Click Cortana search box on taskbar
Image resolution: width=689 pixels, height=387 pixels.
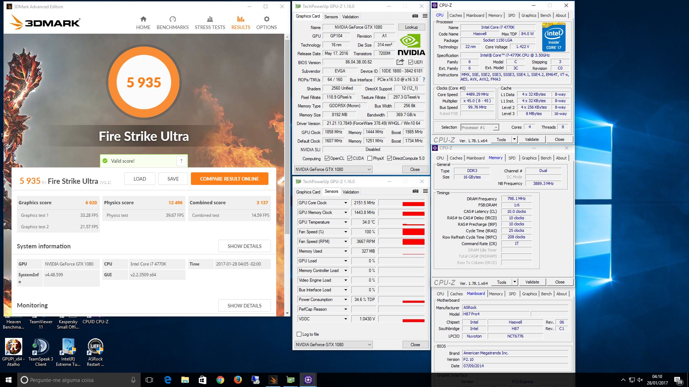pos(79,380)
